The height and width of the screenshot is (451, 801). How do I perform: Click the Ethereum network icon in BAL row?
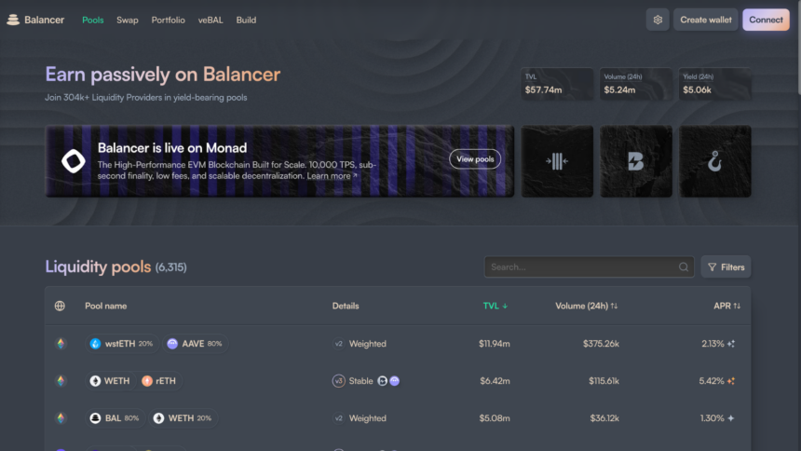[x=61, y=418]
